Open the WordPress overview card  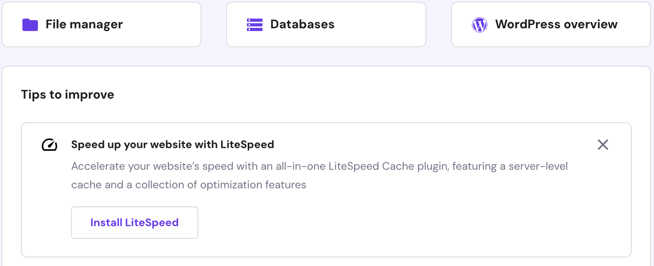tap(551, 25)
